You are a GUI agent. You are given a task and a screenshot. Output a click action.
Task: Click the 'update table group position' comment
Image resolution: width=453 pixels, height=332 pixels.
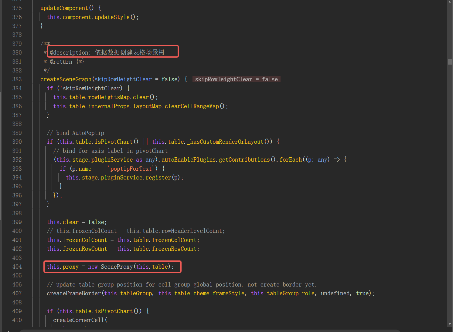(x=181, y=285)
